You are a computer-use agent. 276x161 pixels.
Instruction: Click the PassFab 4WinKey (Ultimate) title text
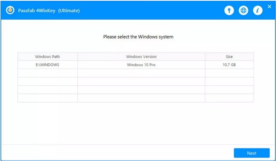(x=49, y=11)
